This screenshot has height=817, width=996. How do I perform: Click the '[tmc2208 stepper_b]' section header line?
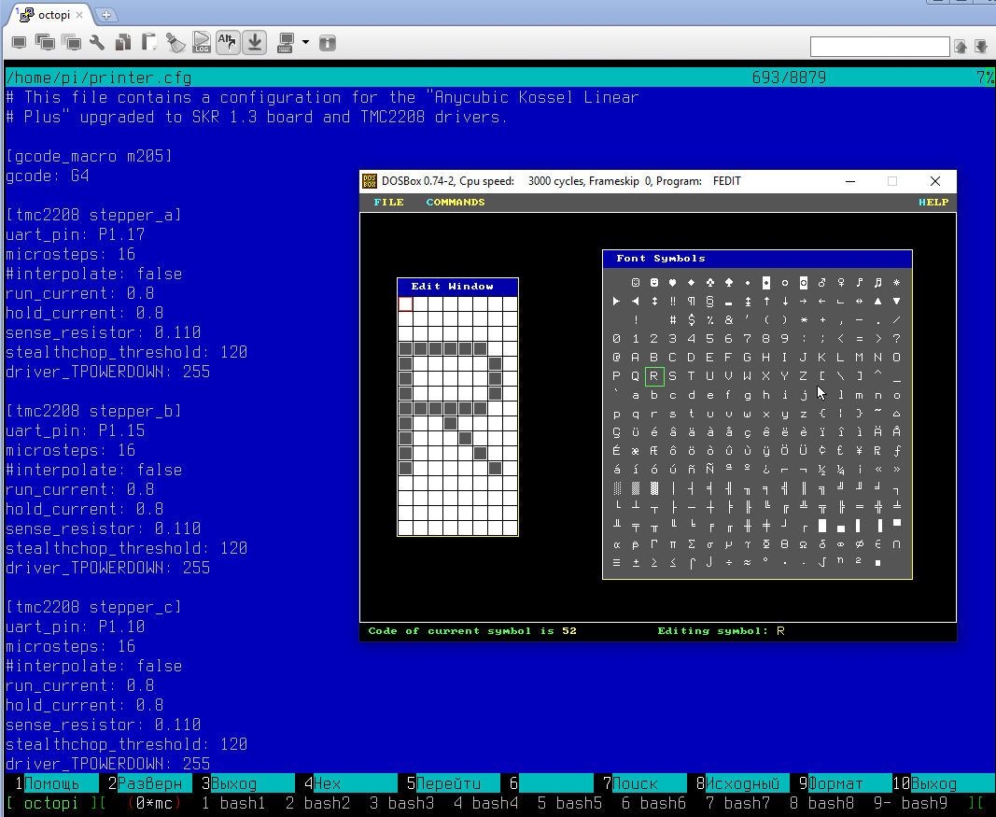click(x=93, y=411)
